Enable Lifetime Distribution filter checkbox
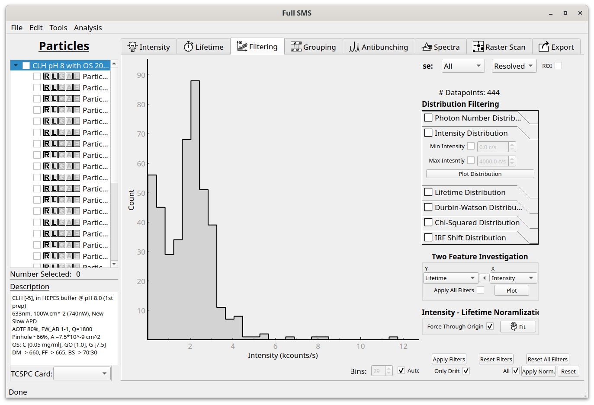The height and width of the screenshot is (405, 594). 428,192
